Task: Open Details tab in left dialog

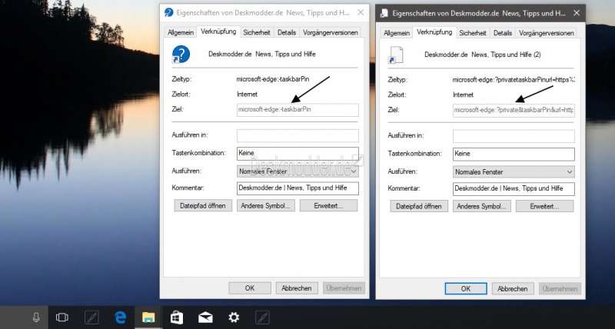Action: pos(287,32)
